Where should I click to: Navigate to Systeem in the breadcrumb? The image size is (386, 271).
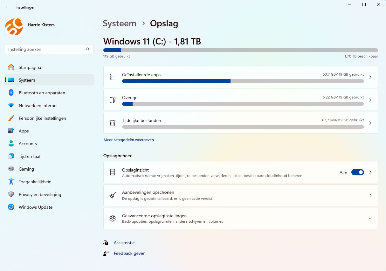pos(120,24)
